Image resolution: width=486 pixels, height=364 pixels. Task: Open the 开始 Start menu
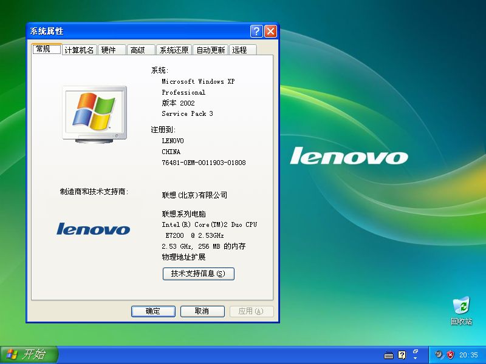pyautogui.click(x=29, y=355)
